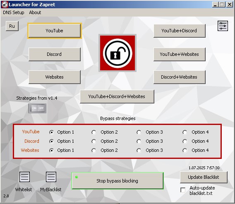Enable Auto-update blacklist.txt checkbox
The width and height of the screenshot is (235, 204).
pos(183,190)
